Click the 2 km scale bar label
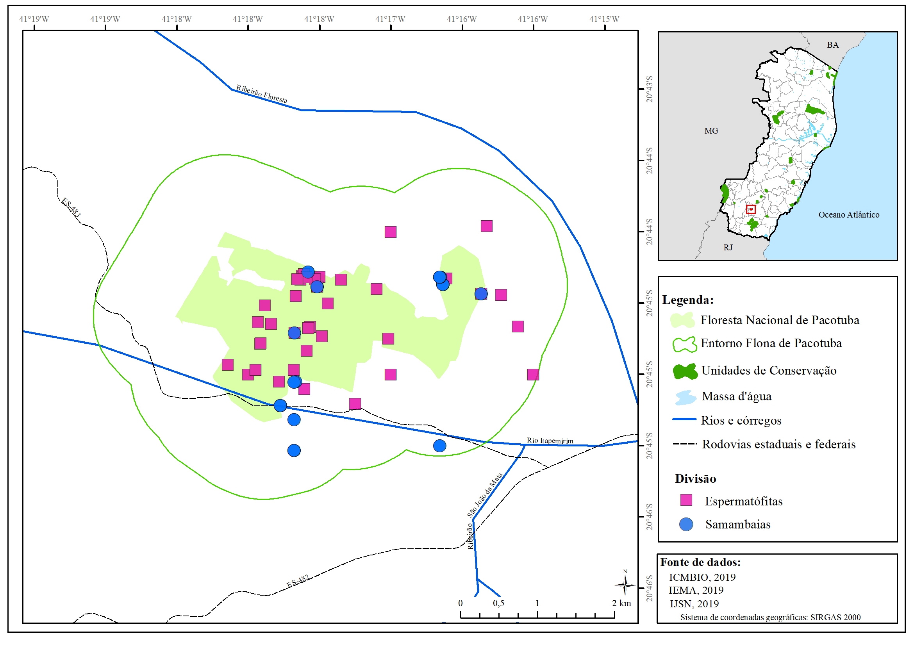The width and height of the screenshot is (914, 646). coord(621,603)
